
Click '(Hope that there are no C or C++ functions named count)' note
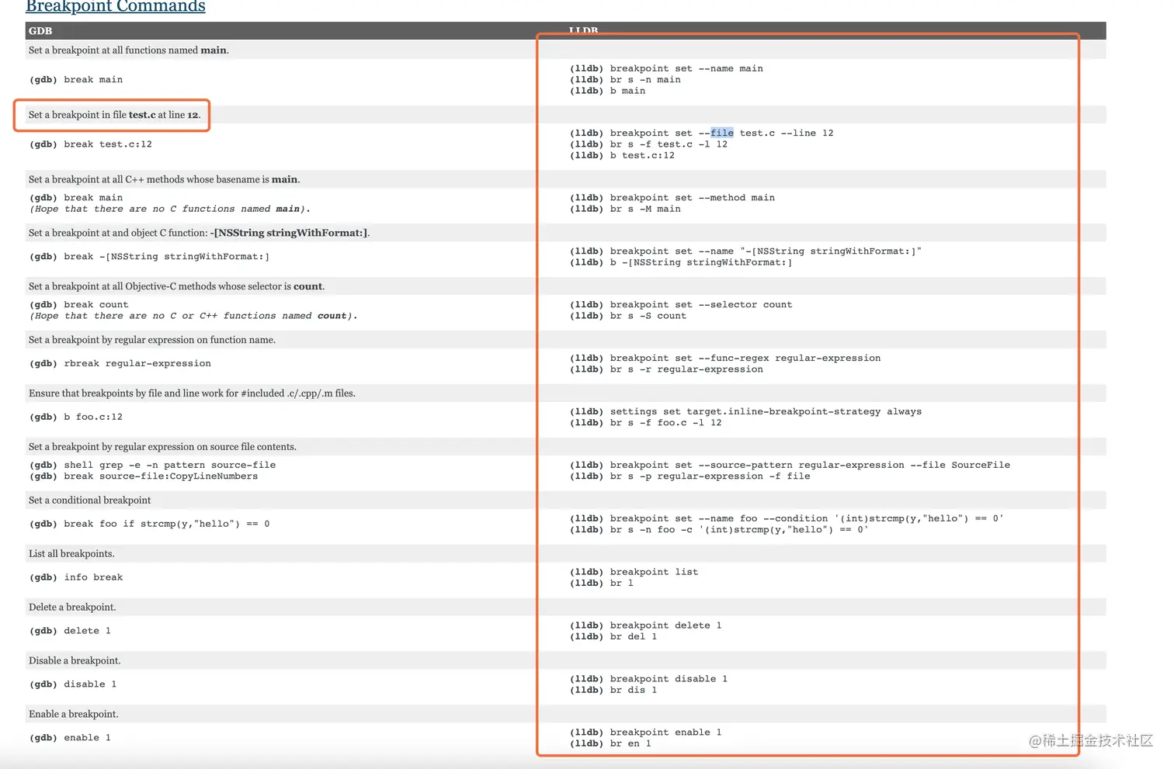pos(193,316)
